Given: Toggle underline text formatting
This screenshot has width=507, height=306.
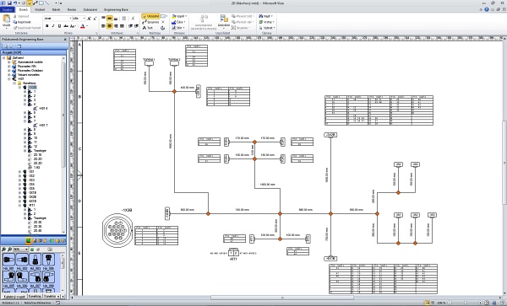Looking at the screenshot, I should click(x=59, y=26).
